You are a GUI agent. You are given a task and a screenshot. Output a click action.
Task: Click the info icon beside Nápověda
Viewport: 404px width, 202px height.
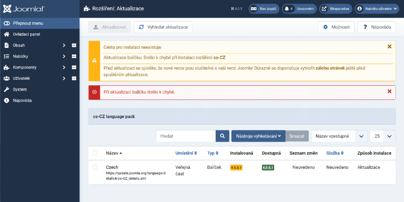pyautogui.click(x=7, y=100)
